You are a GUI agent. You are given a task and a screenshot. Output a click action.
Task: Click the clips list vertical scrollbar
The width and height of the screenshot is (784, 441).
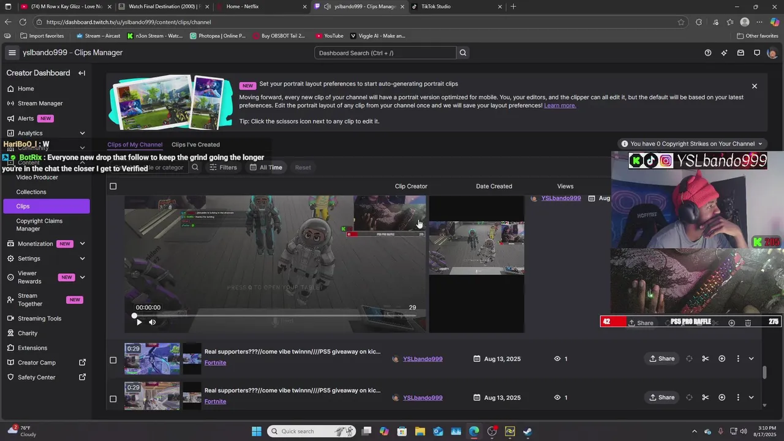(764, 372)
